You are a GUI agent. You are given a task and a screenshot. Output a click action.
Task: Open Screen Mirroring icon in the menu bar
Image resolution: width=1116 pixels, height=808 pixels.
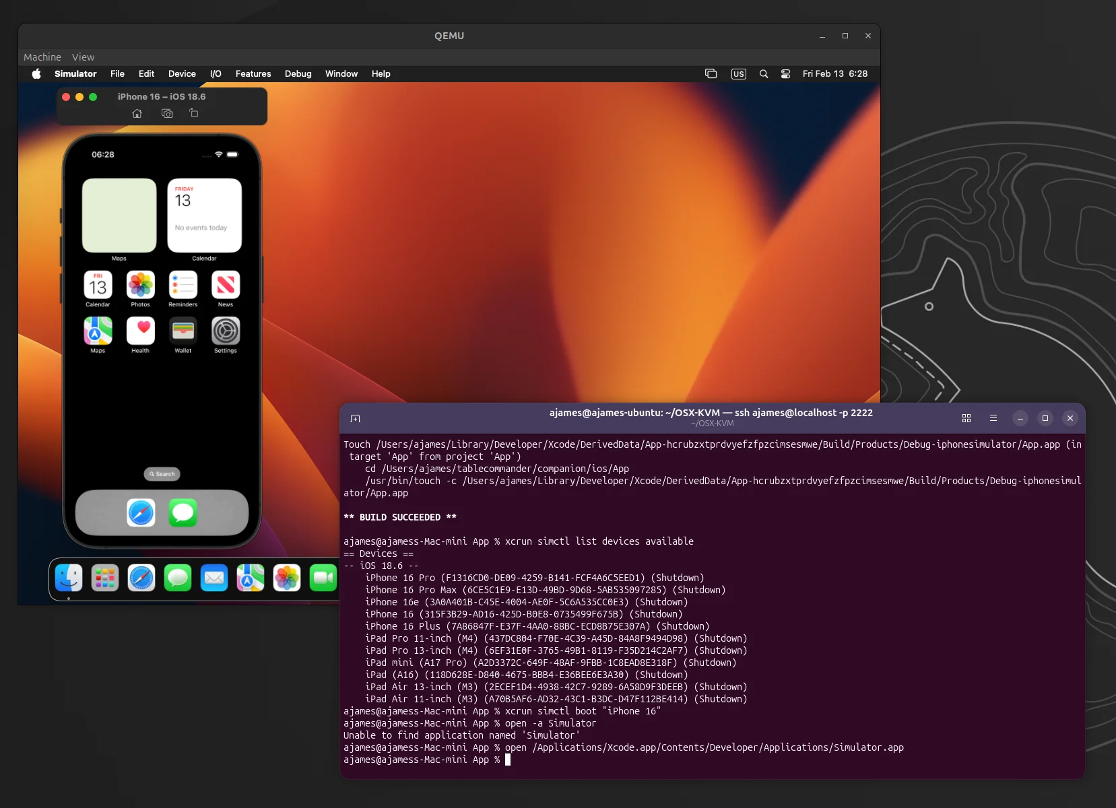(x=711, y=74)
